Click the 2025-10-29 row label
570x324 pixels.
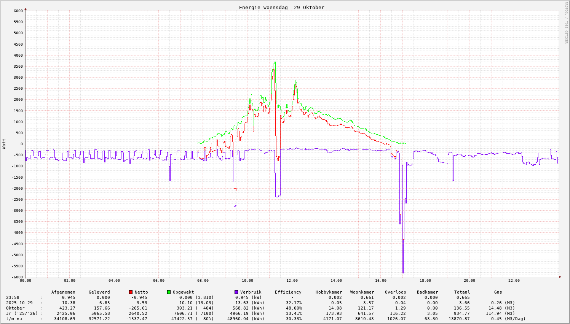coord(19,303)
